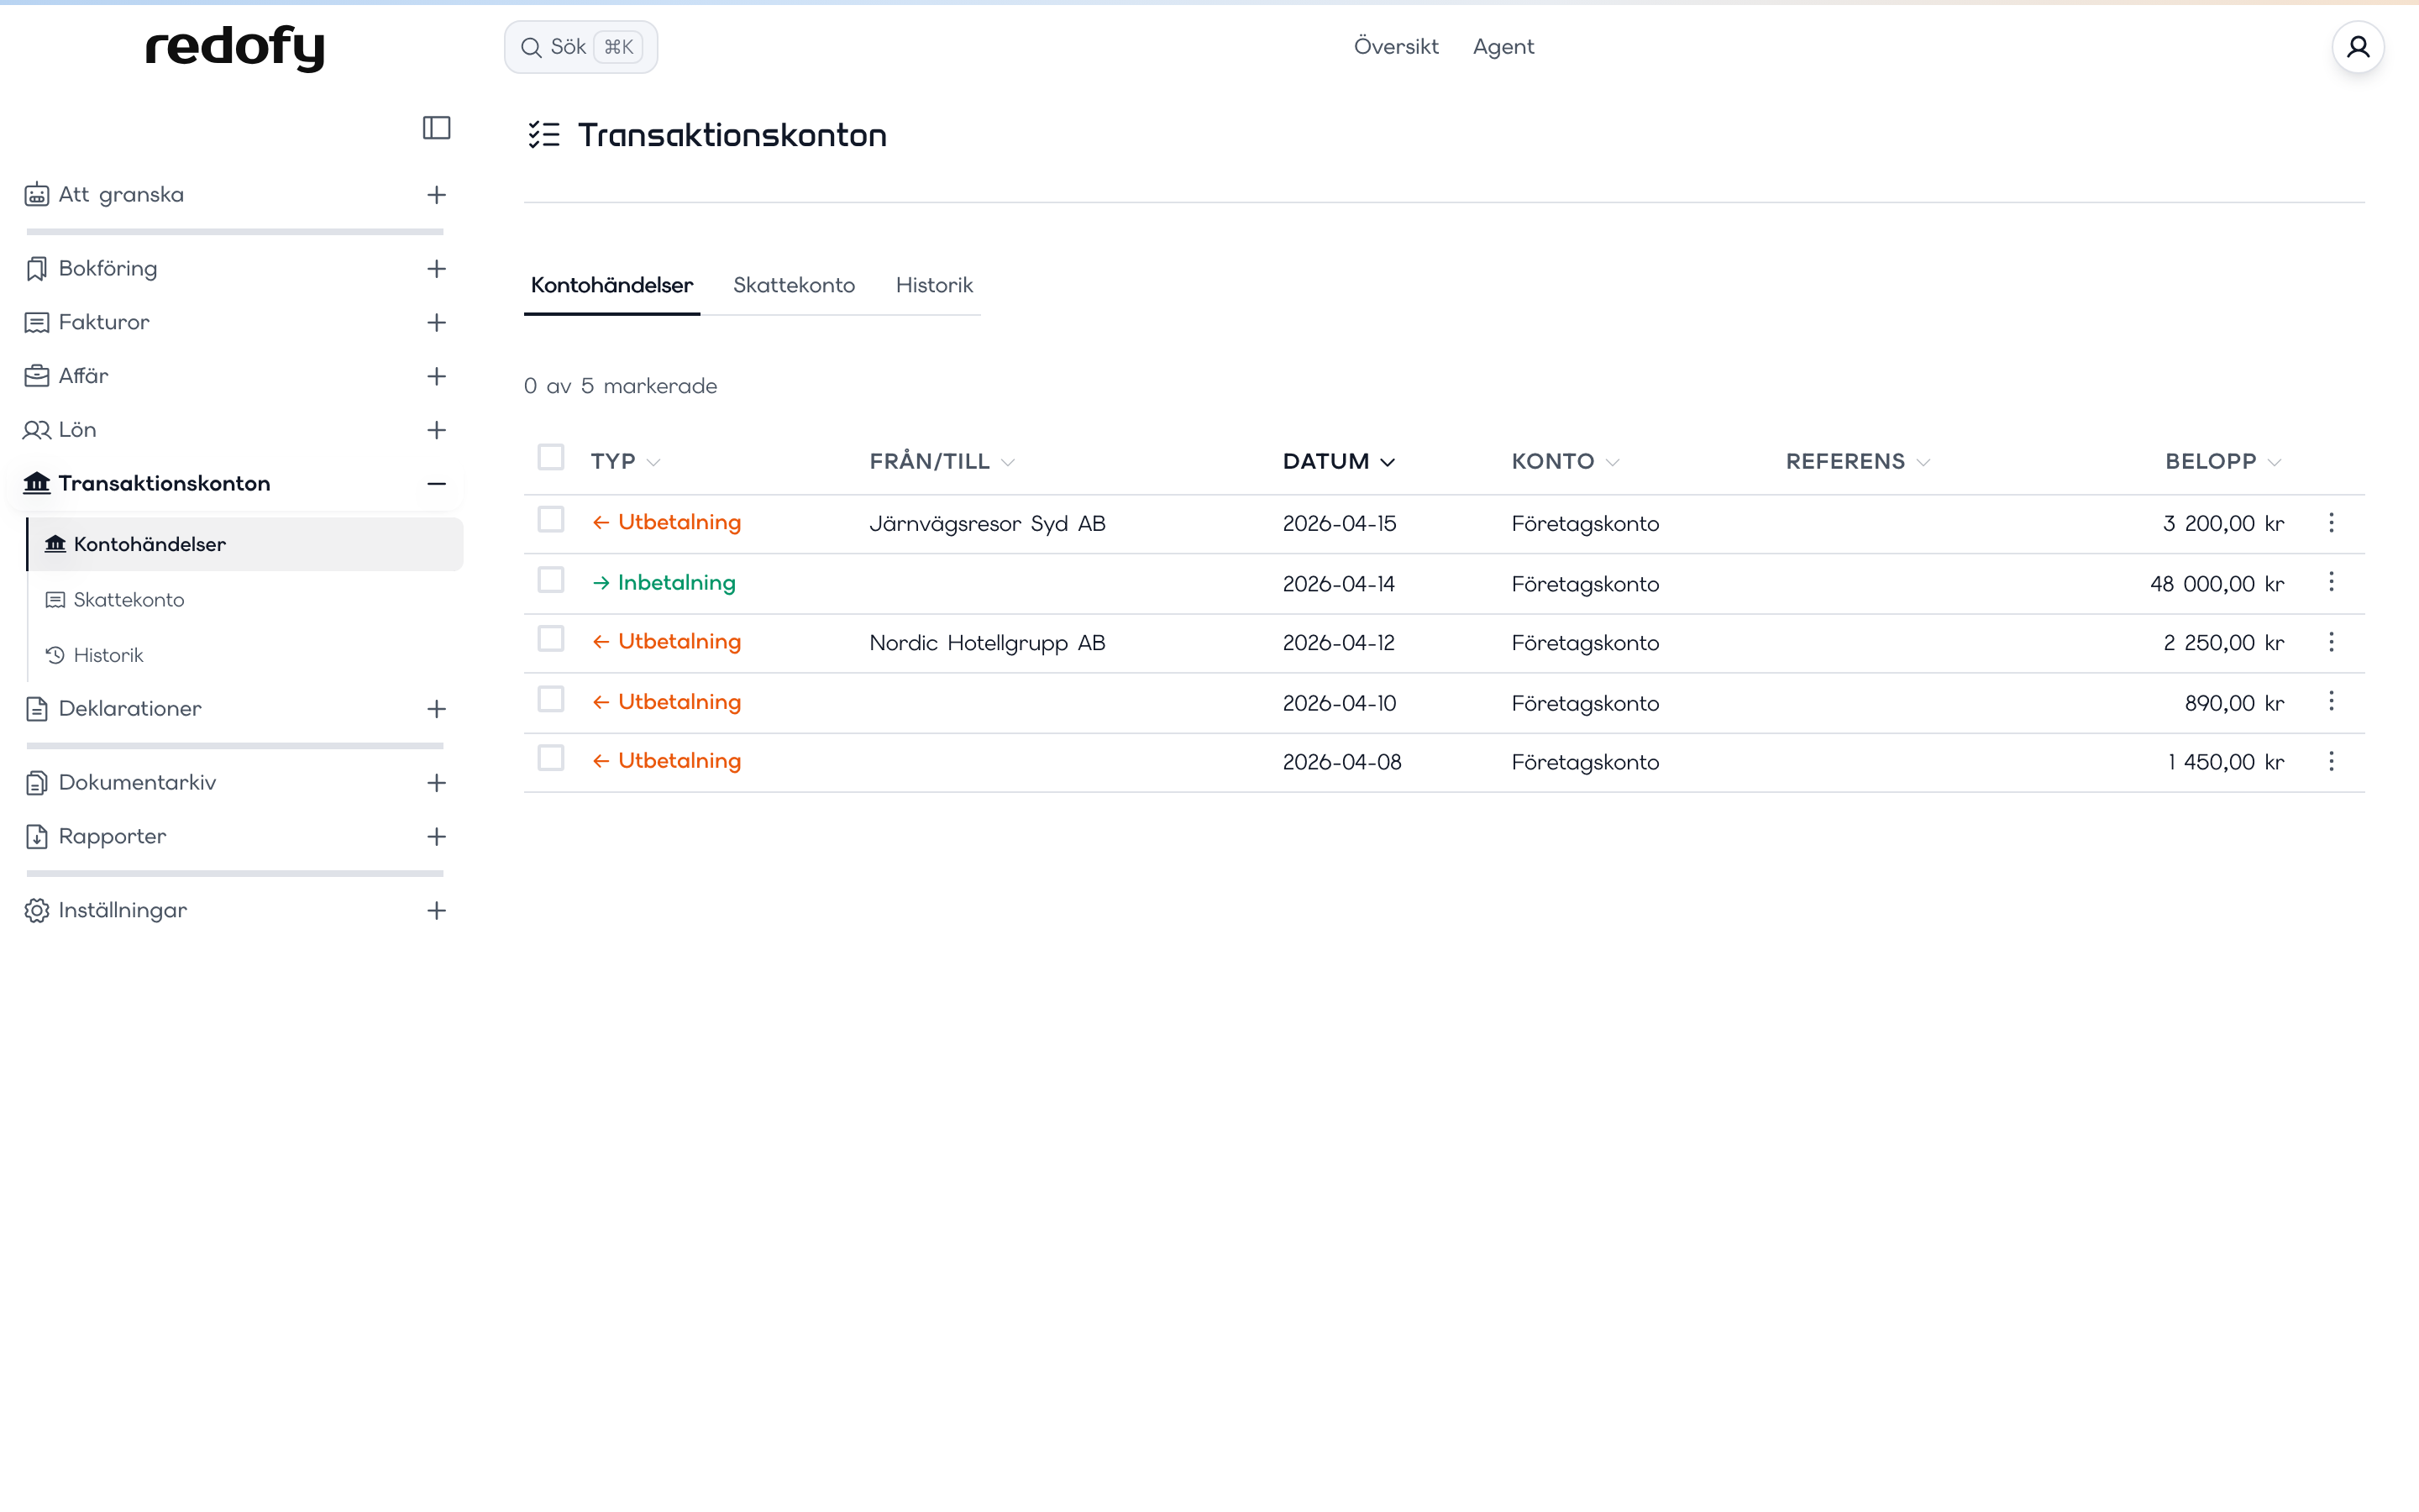Check the box for the Inbetalning row
This screenshot has height=1512, width=2419.
[x=551, y=580]
